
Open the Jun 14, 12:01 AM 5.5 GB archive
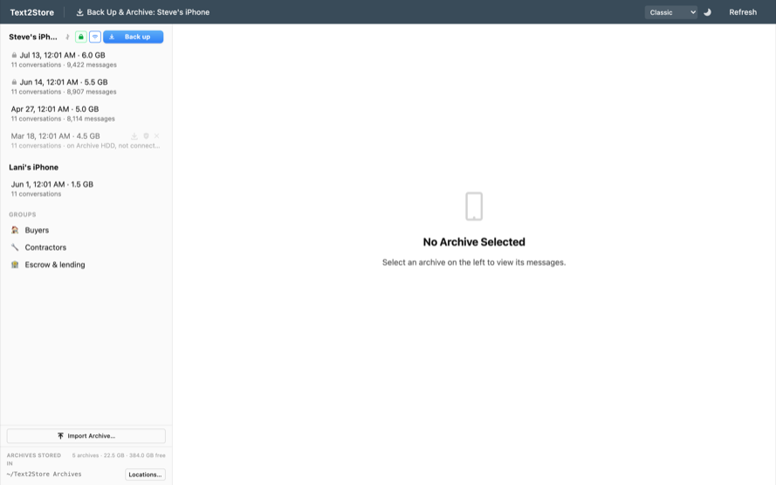(86, 87)
